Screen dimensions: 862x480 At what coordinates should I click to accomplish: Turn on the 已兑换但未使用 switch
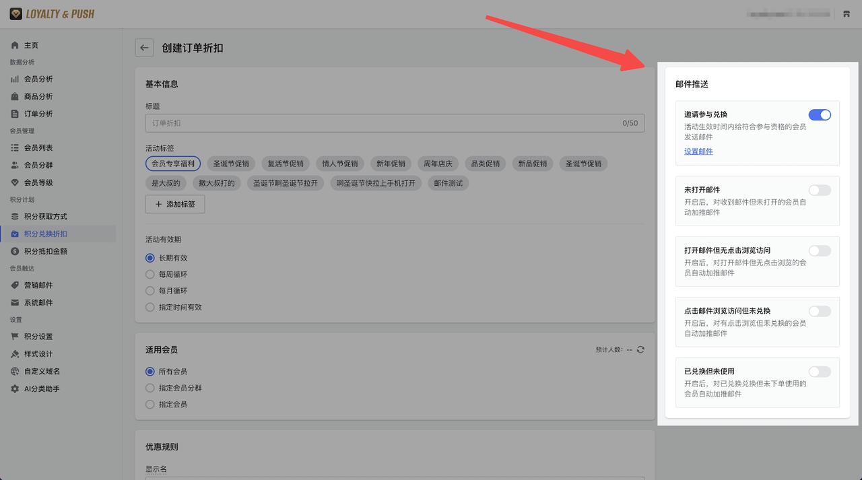click(820, 372)
